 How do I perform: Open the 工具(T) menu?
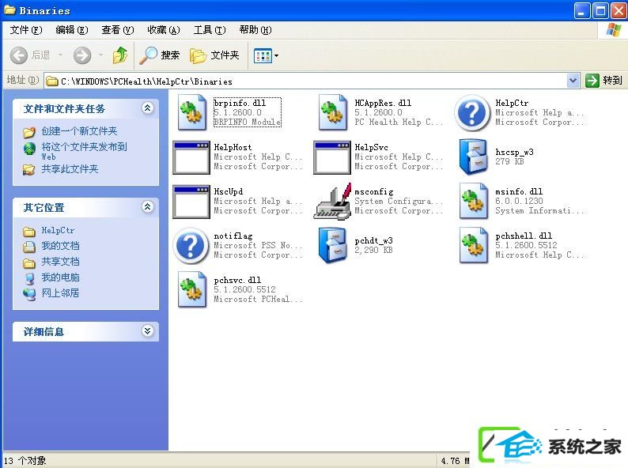(x=210, y=30)
